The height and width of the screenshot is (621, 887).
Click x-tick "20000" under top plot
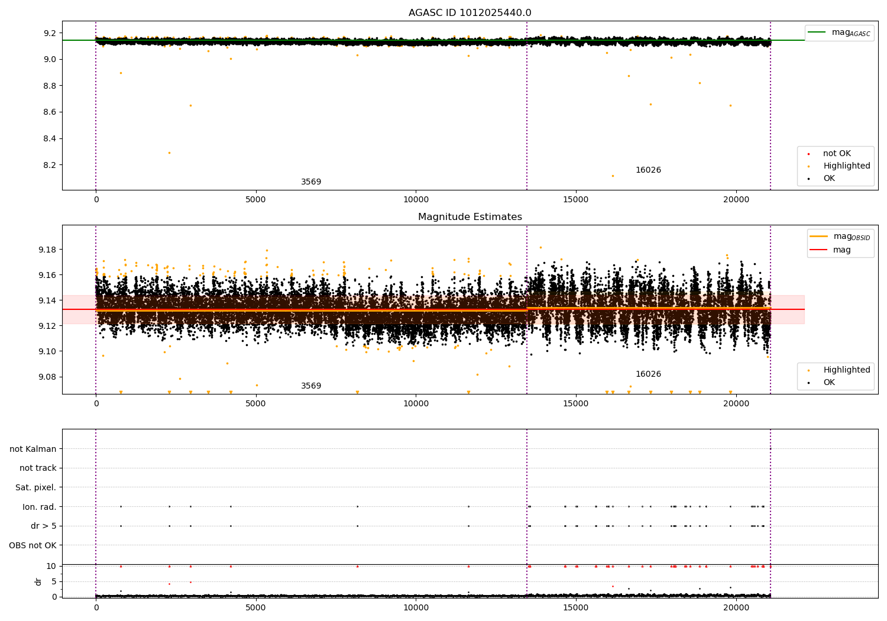click(736, 200)
